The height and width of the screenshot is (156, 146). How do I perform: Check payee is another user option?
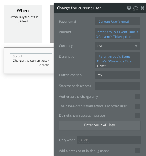click(x=138, y=106)
